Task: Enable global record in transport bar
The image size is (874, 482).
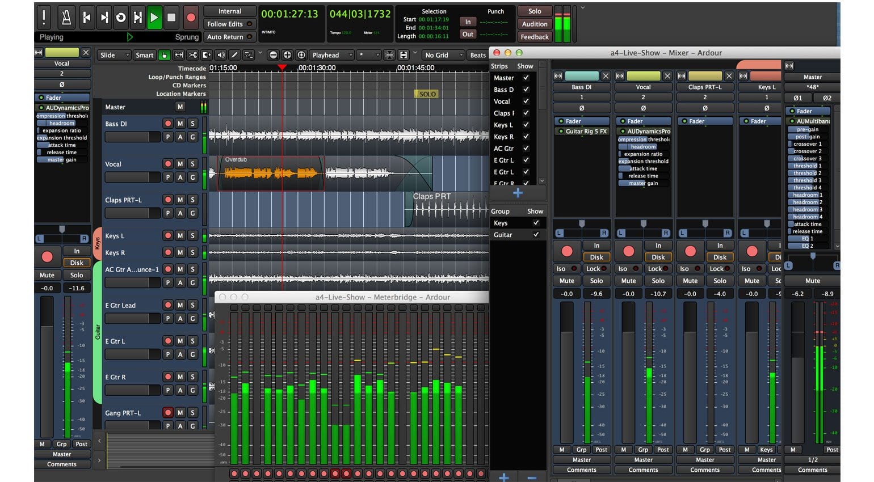Action: pos(191,18)
